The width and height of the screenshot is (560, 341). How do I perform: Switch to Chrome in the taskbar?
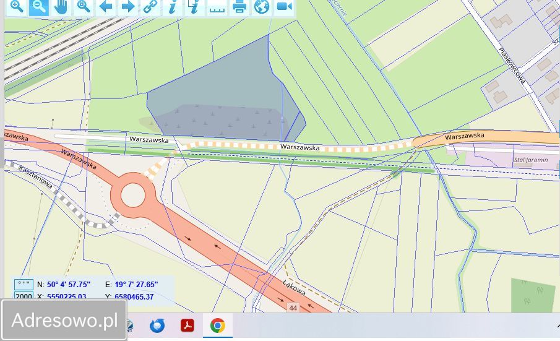217,326
